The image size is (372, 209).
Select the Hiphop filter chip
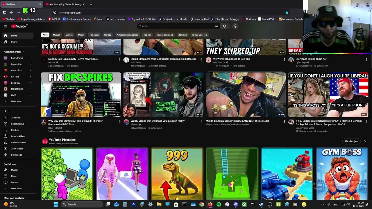pos(108,35)
